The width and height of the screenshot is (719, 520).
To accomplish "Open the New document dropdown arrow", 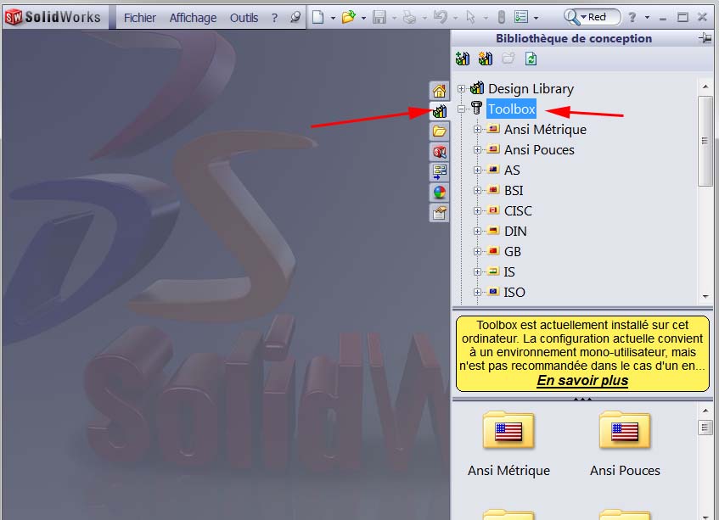I will (333, 19).
